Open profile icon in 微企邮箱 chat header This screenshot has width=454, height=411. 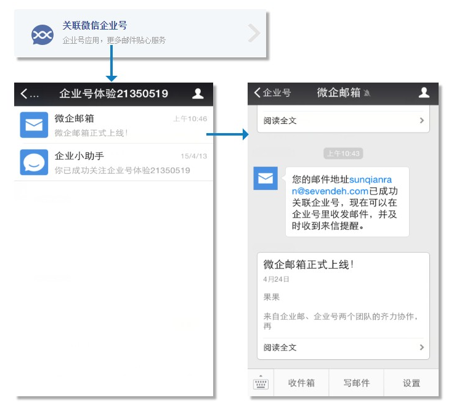click(424, 93)
